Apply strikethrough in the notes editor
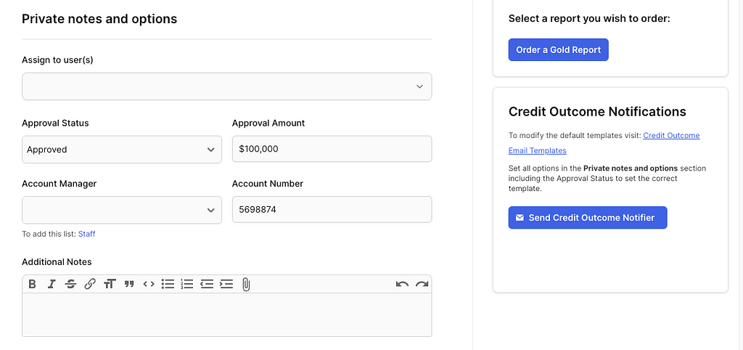 click(x=70, y=284)
